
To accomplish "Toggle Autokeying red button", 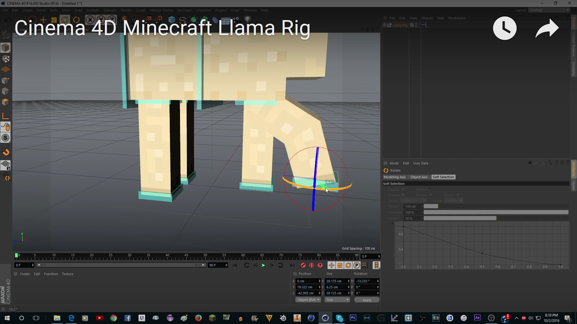I will (312, 265).
